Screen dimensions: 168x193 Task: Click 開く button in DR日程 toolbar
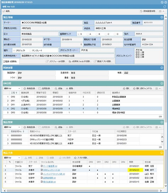coord(126,89)
